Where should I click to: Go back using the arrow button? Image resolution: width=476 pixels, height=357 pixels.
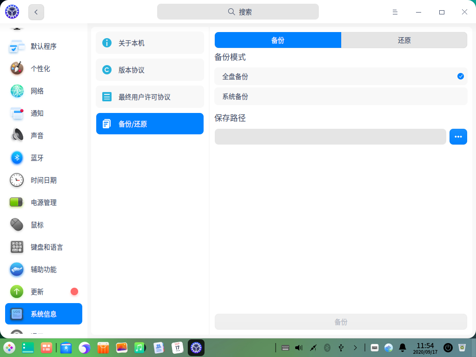tap(36, 12)
